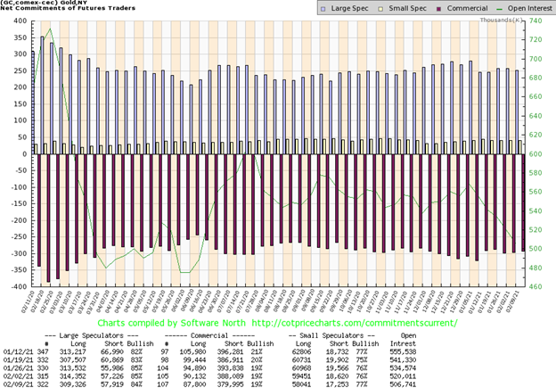Click commercial long value 87,800
Image resolution: width=556 pixels, height=388 pixels.
coord(195,384)
